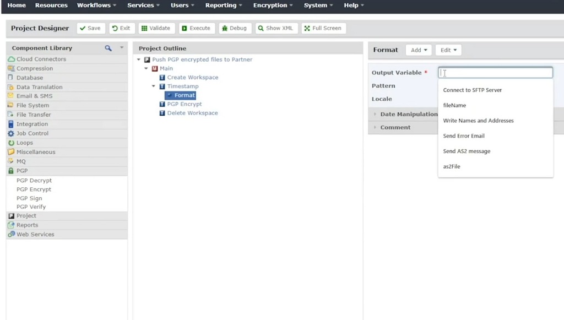
Task: Expand the Date Manipulation section
Action: 375,114
